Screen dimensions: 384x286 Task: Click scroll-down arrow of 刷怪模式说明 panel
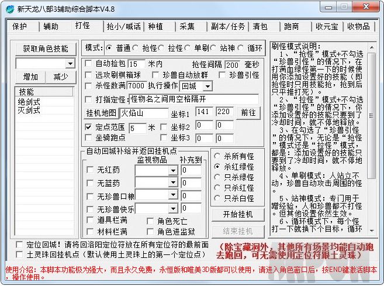click(372, 231)
